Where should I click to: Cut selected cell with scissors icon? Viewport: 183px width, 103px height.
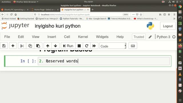[22, 46]
